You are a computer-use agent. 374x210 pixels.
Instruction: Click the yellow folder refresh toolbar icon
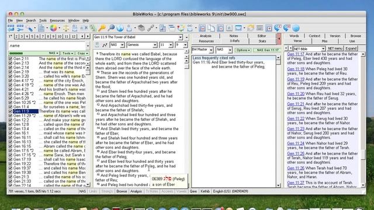(251, 28)
